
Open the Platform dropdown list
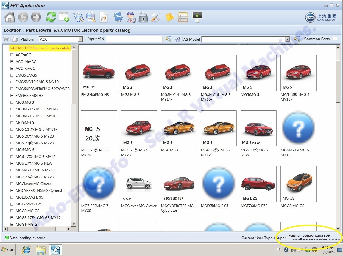click(x=80, y=39)
